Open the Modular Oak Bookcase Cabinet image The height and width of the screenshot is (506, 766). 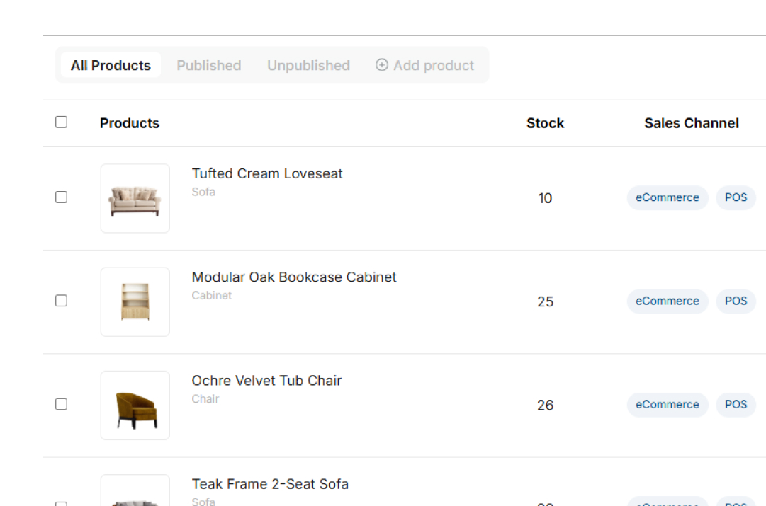(135, 301)
